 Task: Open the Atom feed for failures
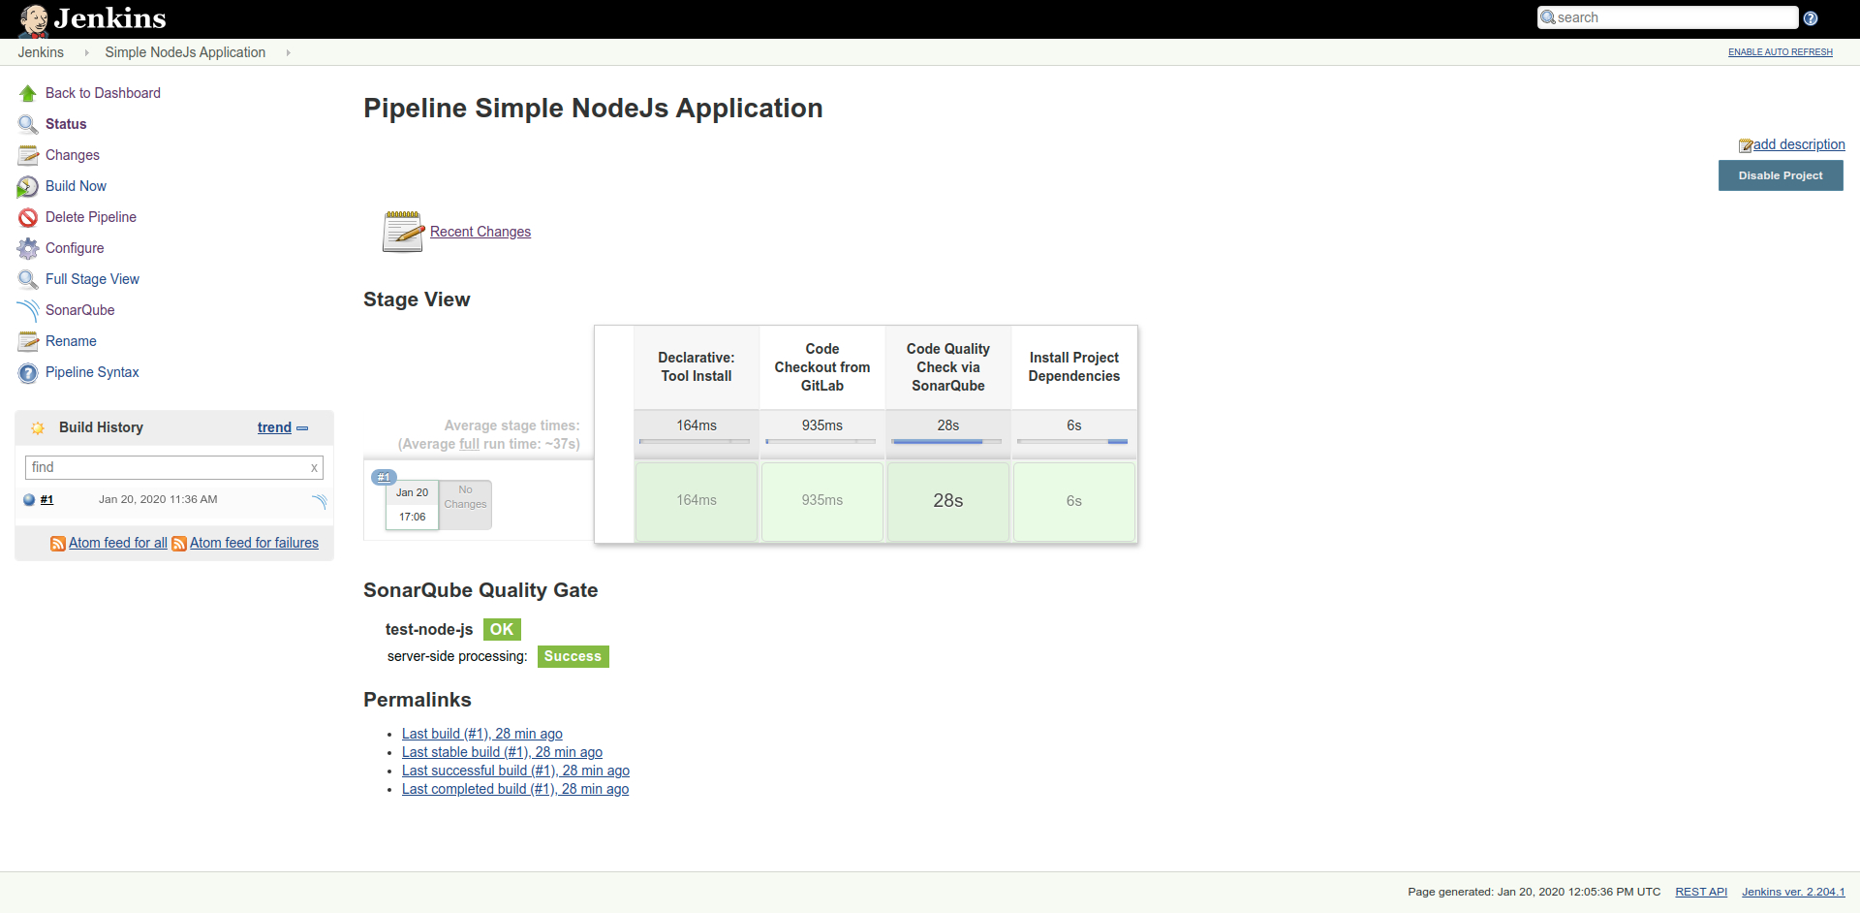[254, 544]
